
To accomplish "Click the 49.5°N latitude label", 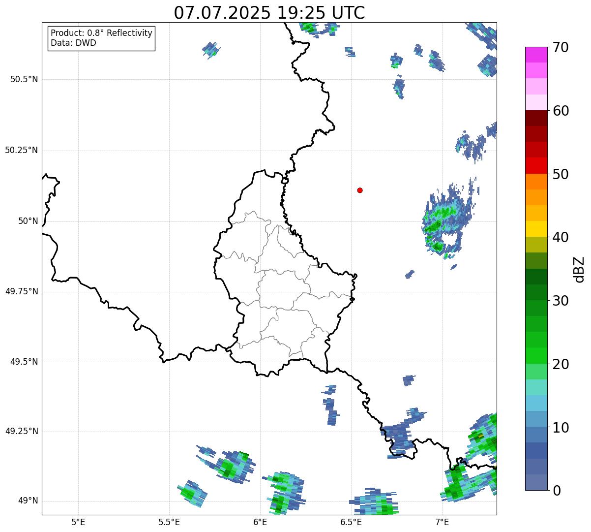I will tap(24, 362).
